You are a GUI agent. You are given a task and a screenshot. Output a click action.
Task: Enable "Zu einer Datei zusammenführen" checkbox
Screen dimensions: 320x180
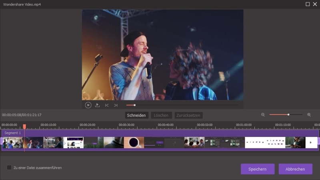[9, 168]
